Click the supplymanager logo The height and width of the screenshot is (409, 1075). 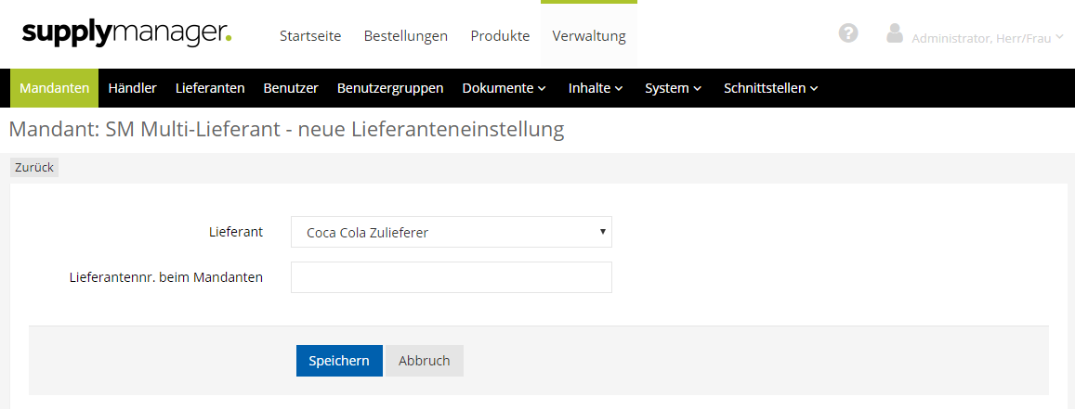[126, 34]
